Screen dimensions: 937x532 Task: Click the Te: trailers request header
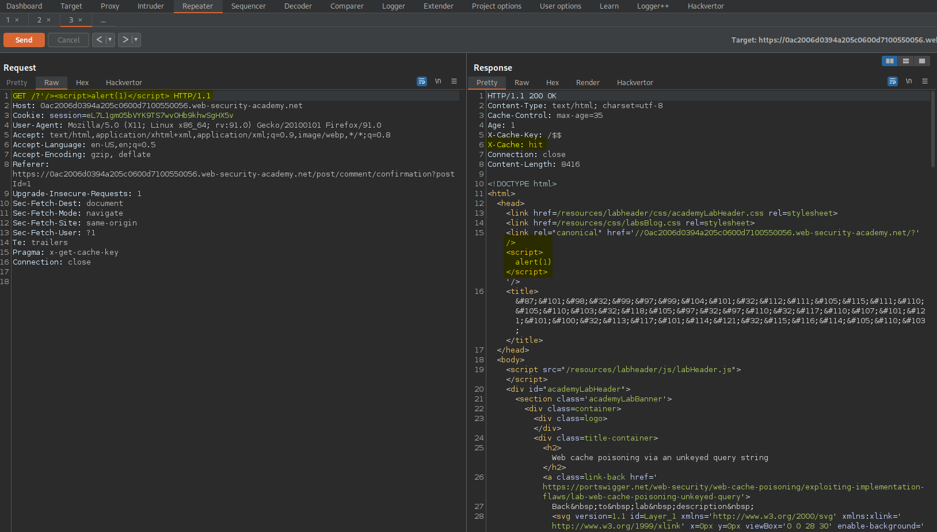coord(40,243)
